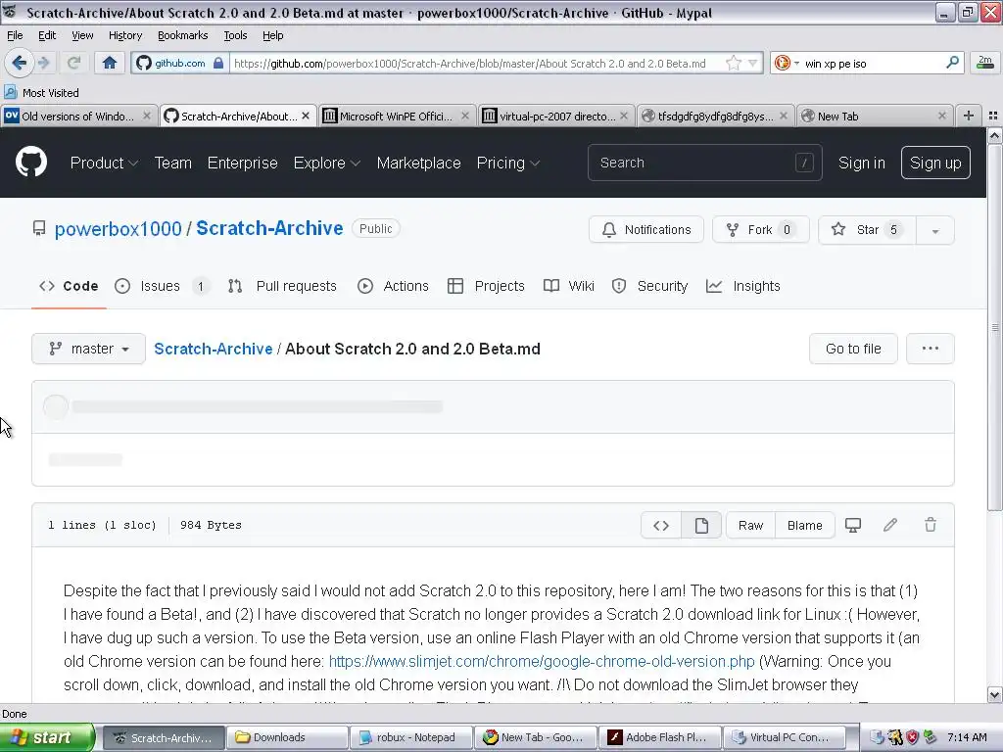Switch to robux - Notepad taskbar item
This screenshot has width=1003, height=752.
[x=412, y=737]
